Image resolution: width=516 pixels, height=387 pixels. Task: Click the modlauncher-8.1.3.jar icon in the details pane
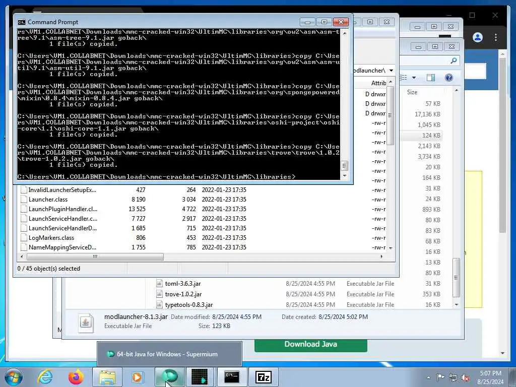(86, 322)
